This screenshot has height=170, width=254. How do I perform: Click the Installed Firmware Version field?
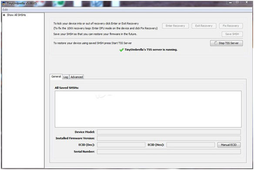coord(169,138)
